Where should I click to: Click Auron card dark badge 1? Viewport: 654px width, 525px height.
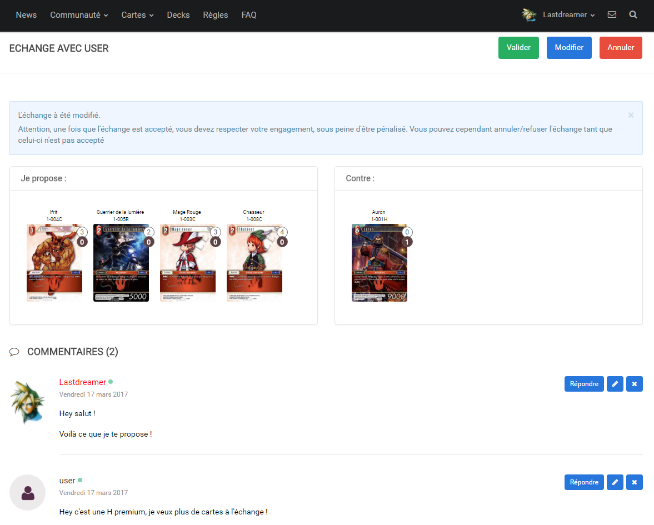click(407, 242)
